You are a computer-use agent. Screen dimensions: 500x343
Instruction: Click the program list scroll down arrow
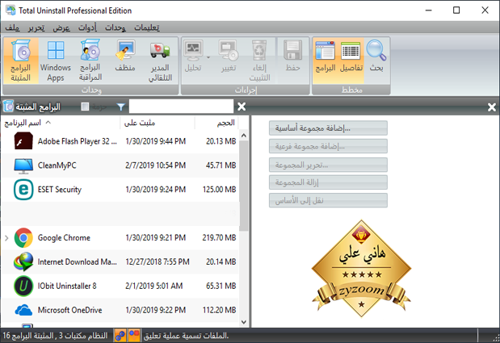tap(244, 322)
